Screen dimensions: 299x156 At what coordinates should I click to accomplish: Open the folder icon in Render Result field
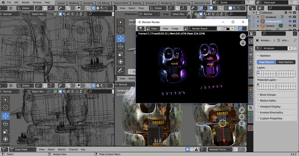click(228, 29)
